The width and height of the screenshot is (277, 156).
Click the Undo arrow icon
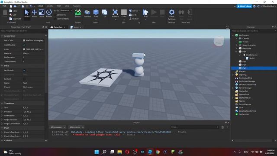[x=31, y=6]
